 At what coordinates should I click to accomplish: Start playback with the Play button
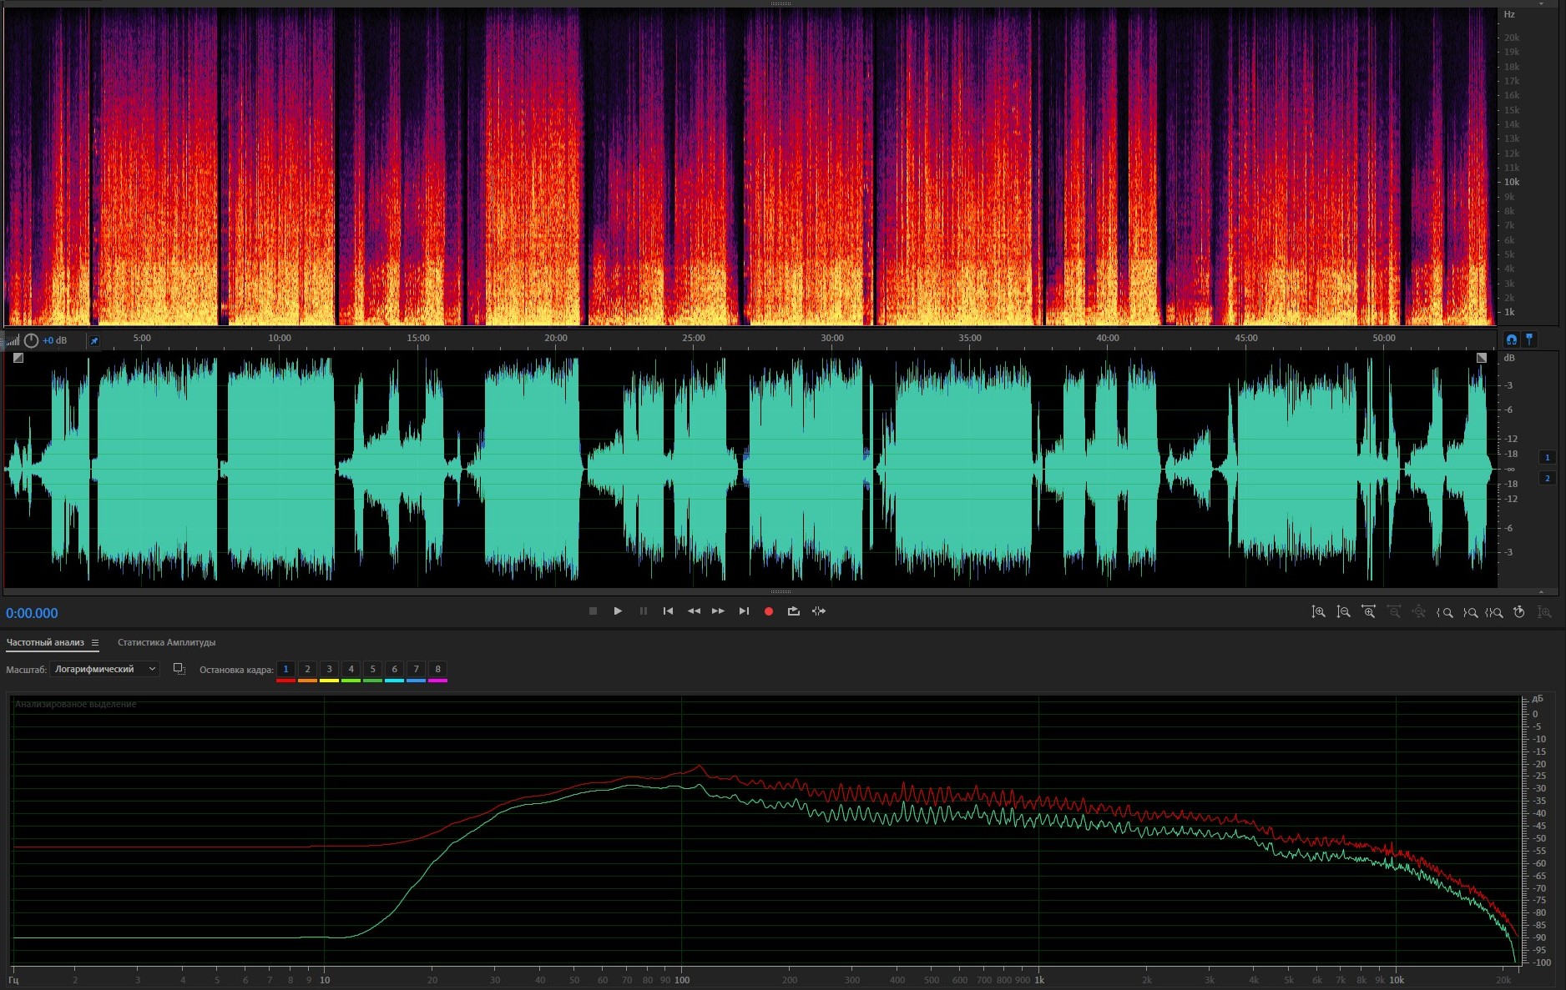pos(618,611)
